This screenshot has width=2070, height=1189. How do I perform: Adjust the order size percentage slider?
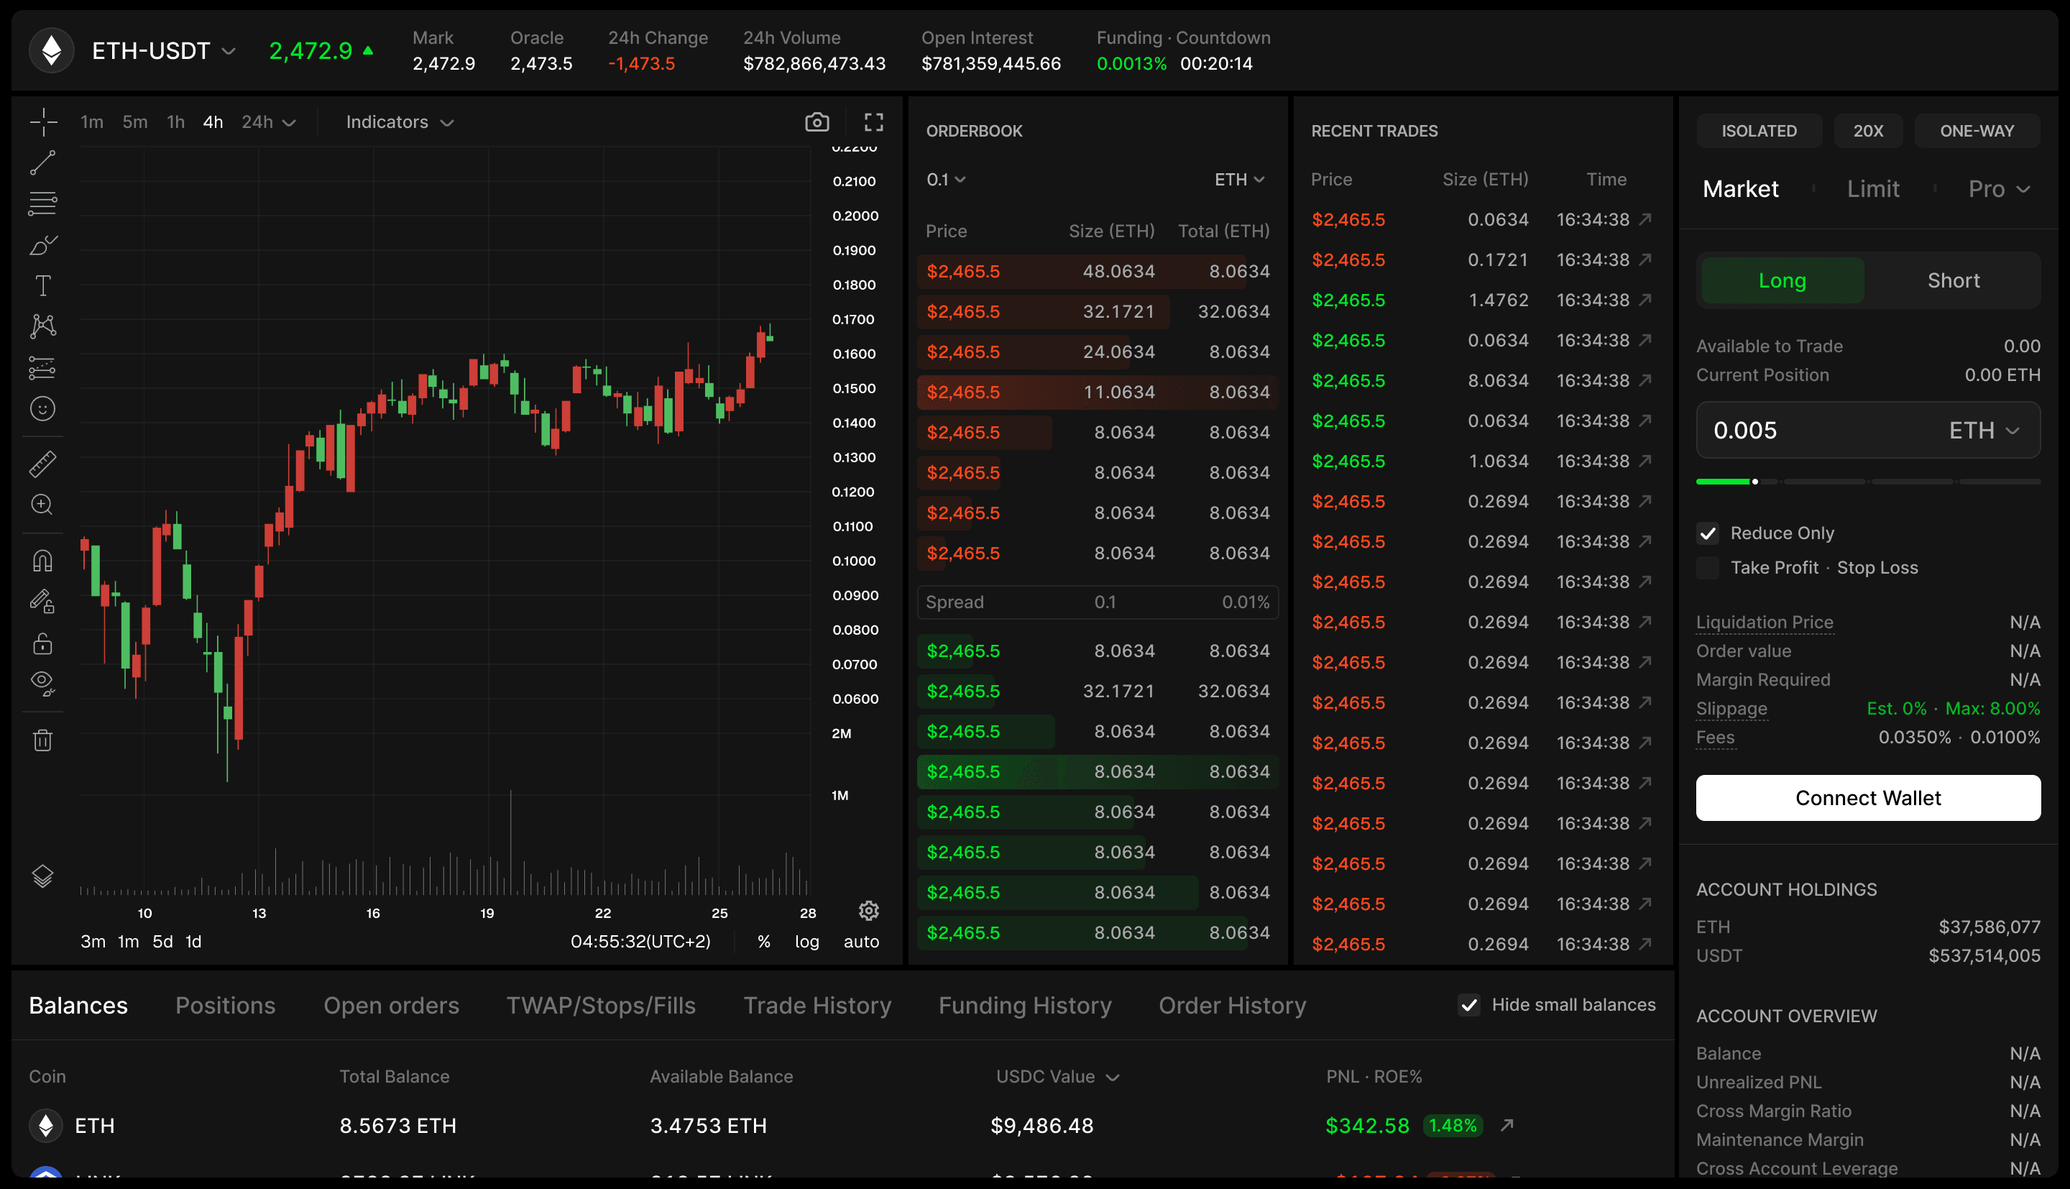1755,482
